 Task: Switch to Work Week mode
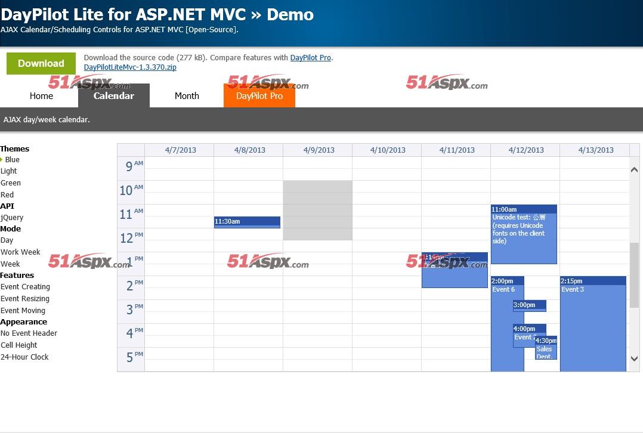(20, 252)
